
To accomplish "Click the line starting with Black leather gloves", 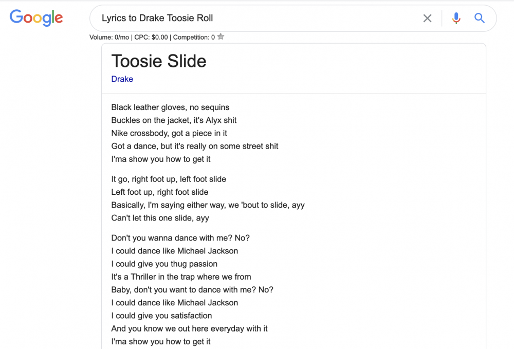I will point(170,107).
